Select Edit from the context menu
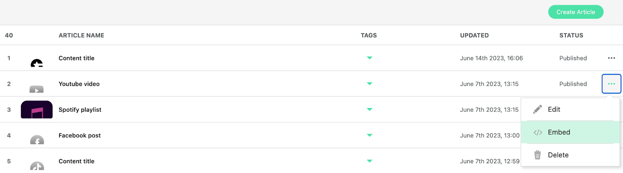Viewport: 623px width, 173px height. click(554, 110)
